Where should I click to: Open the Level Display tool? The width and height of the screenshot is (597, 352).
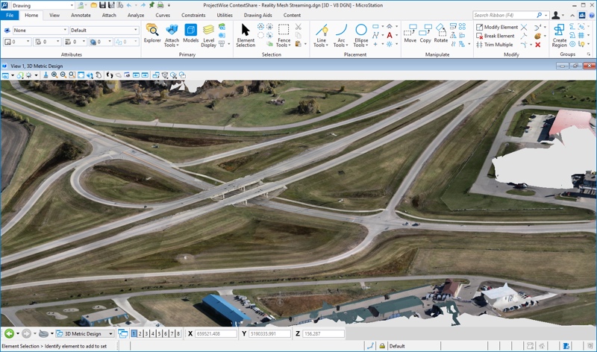point(209,36)
